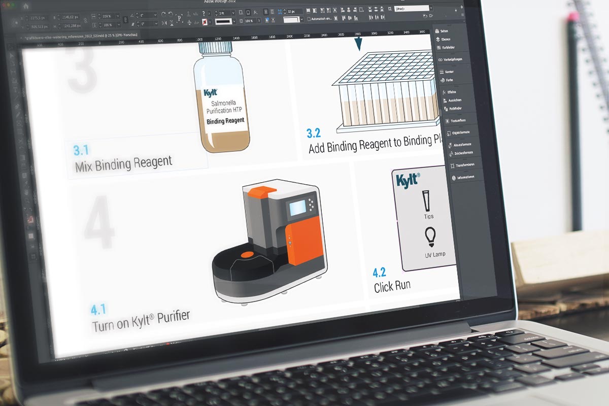609x406 pixels.
Task: Click the X position field
Action: click(x=38, y=18)
